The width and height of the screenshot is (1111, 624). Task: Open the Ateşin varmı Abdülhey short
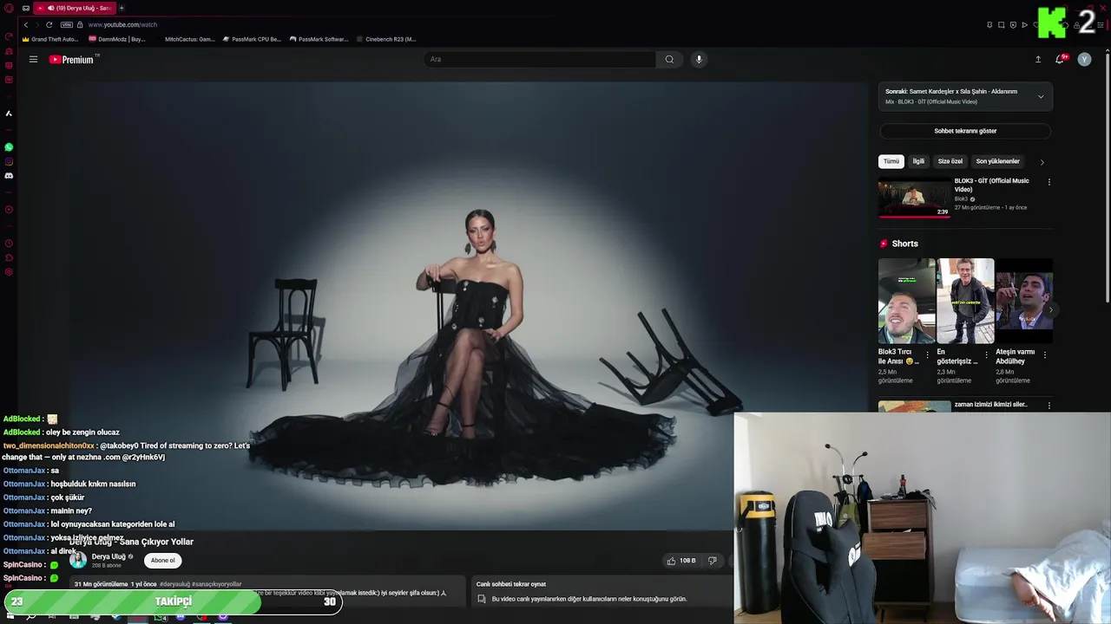(1024, 301)
